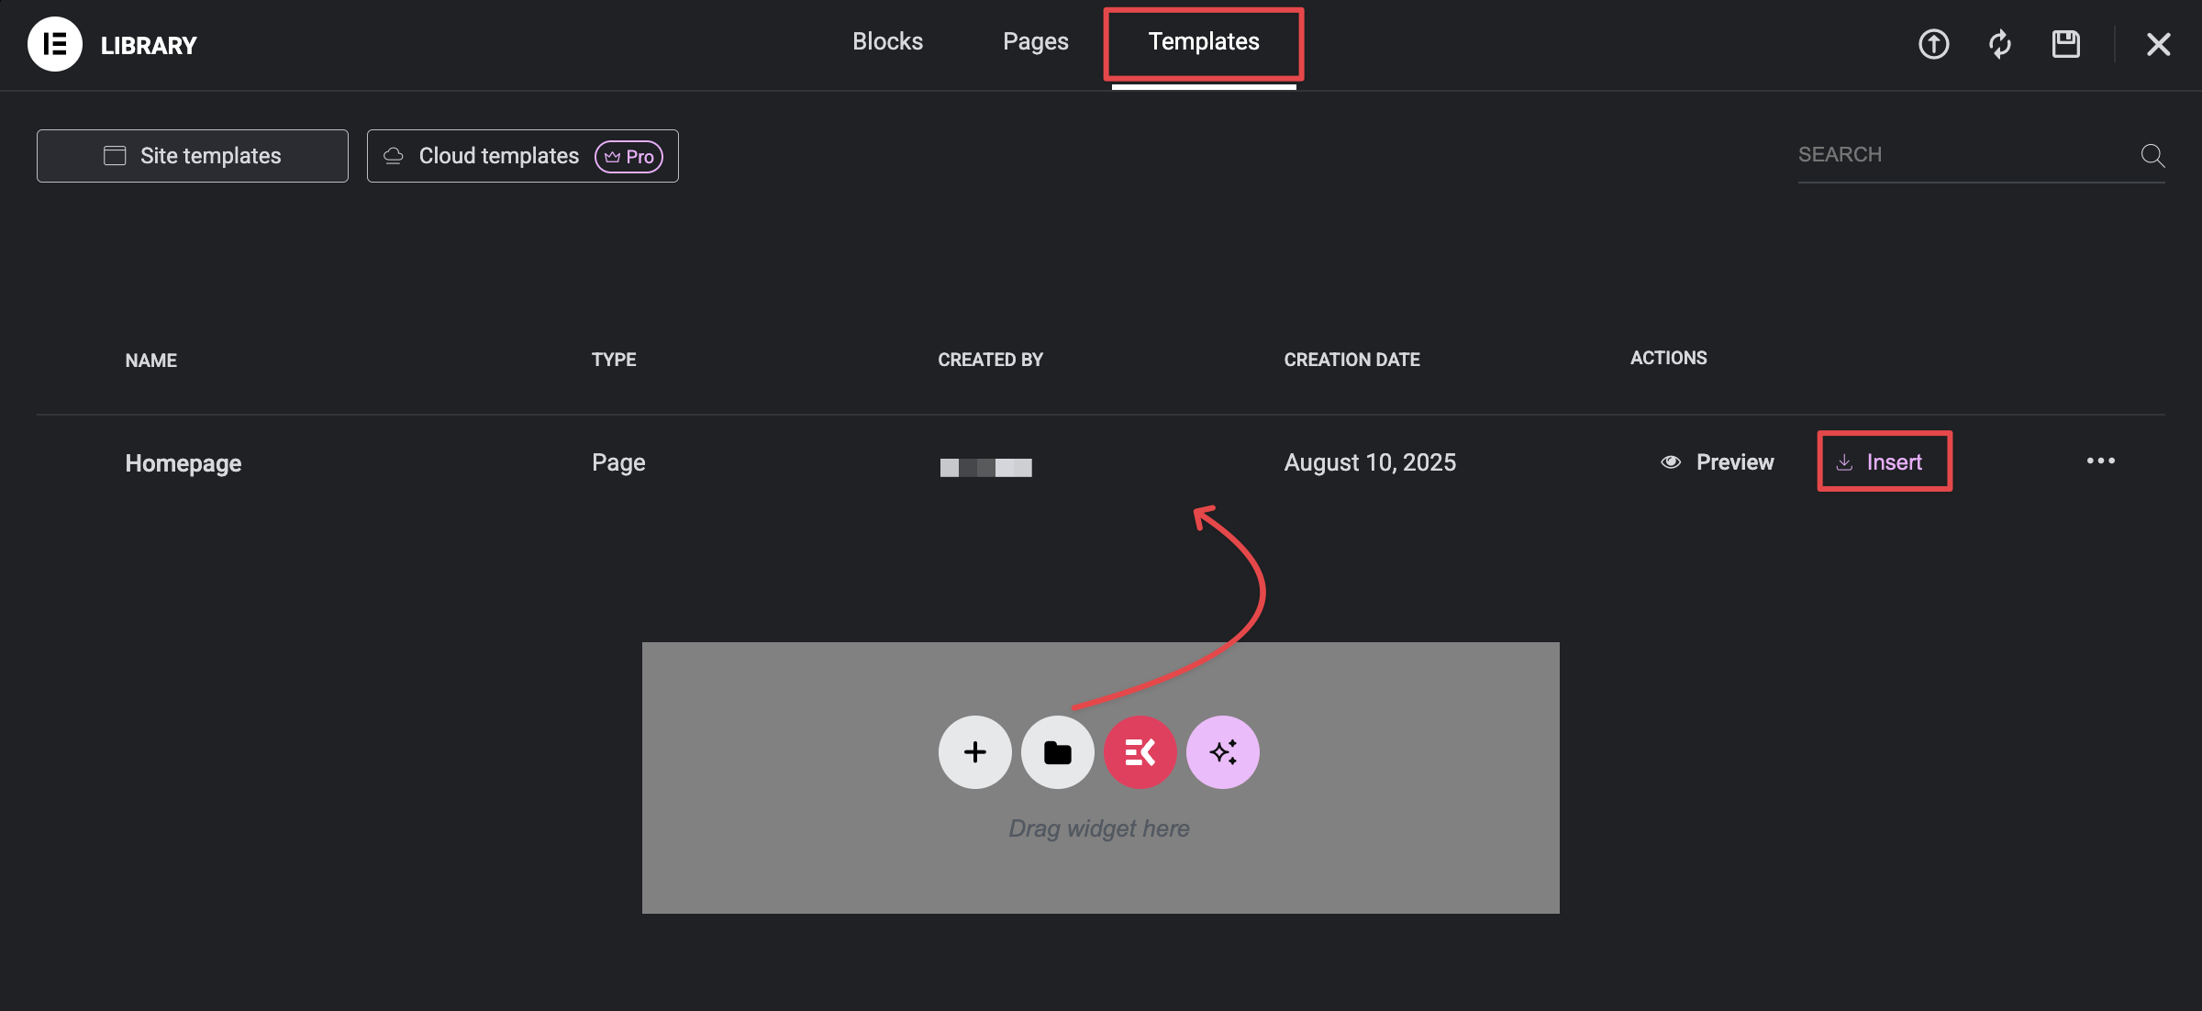2202x1011 pixels.
Task: Sort by Creation Date column header
Action: [x=1351, y=360]
